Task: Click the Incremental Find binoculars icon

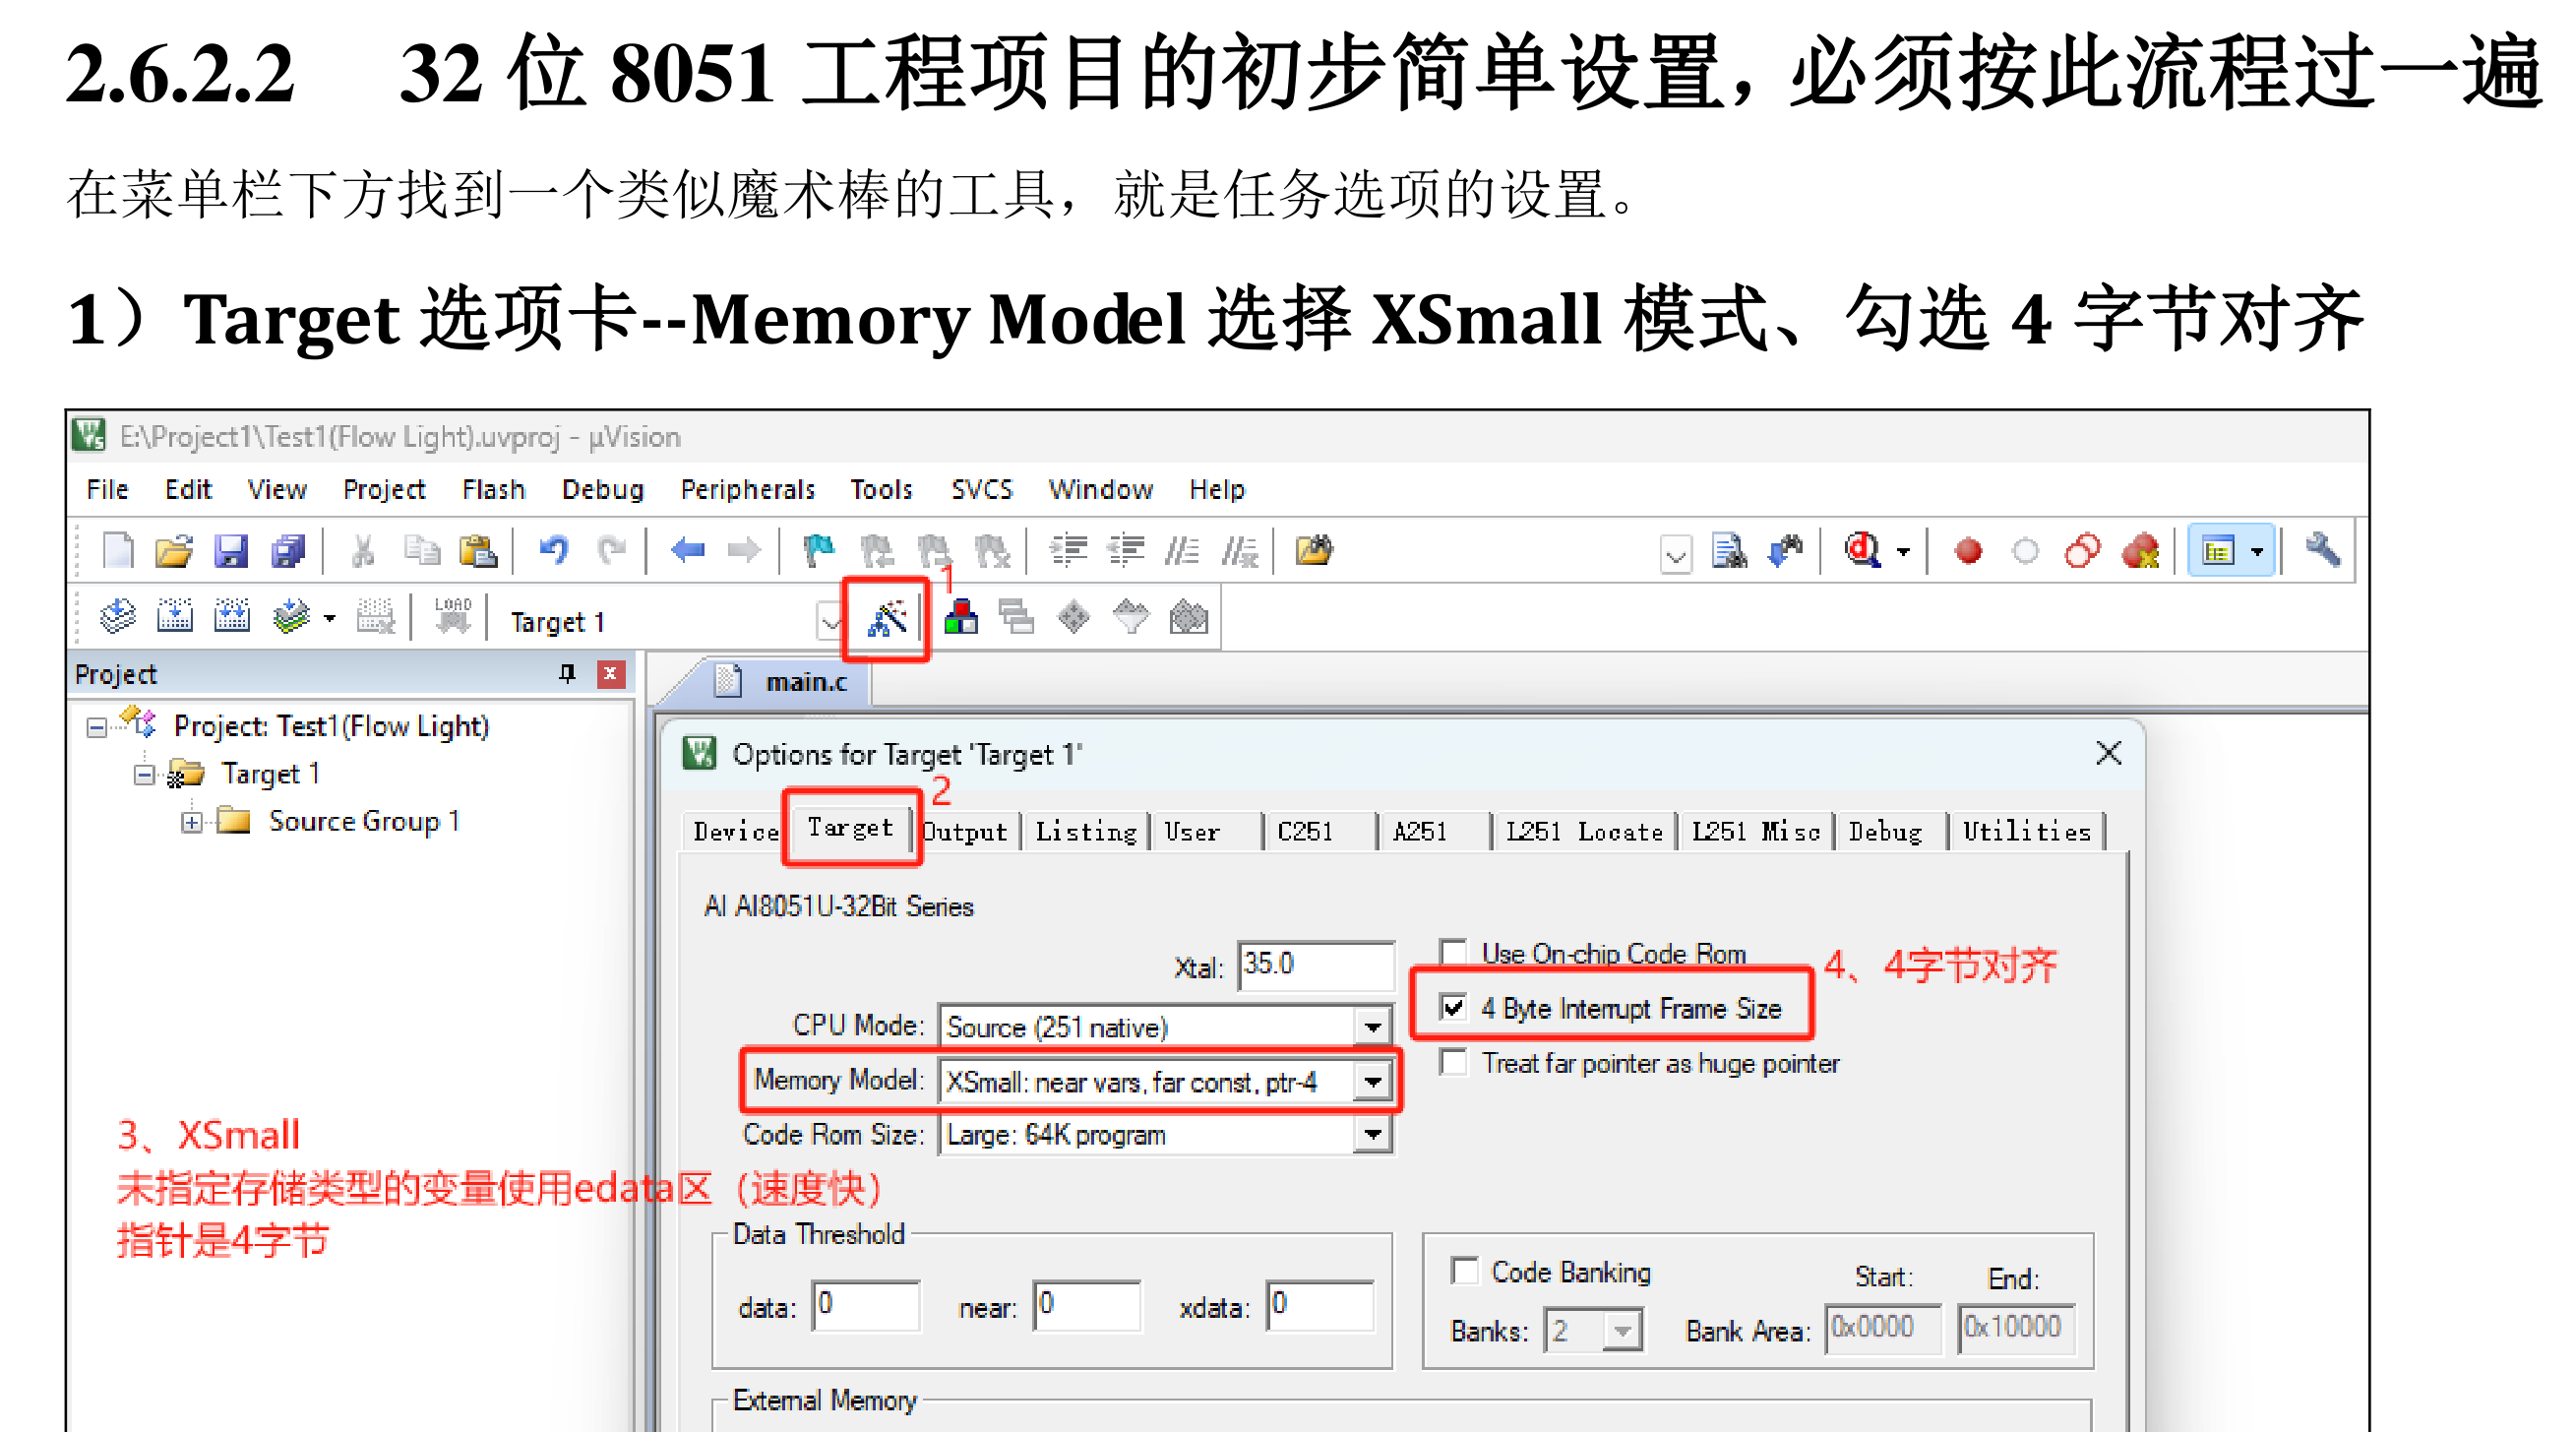Action: [x=1786, y=551]
